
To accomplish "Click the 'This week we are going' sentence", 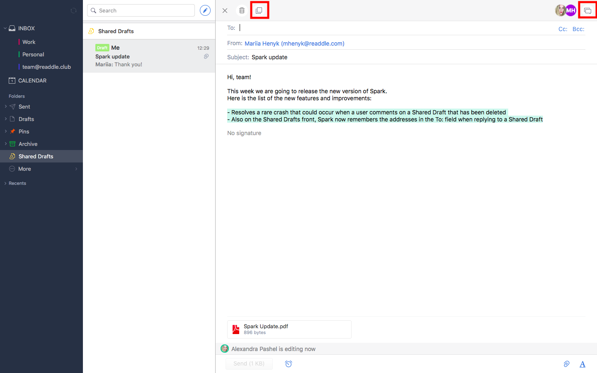I will coord(307,91).
